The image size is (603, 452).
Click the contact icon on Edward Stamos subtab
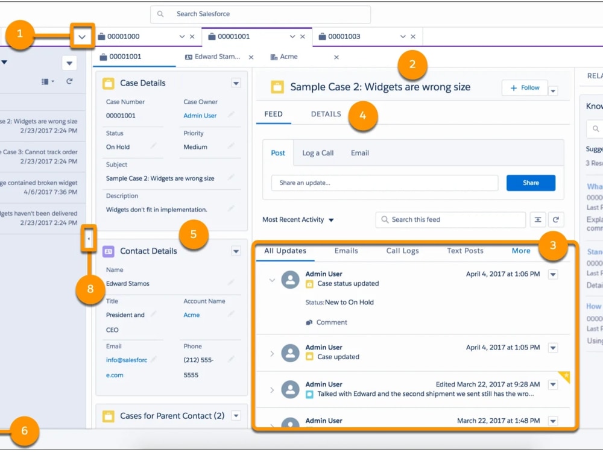coord(187,57)
